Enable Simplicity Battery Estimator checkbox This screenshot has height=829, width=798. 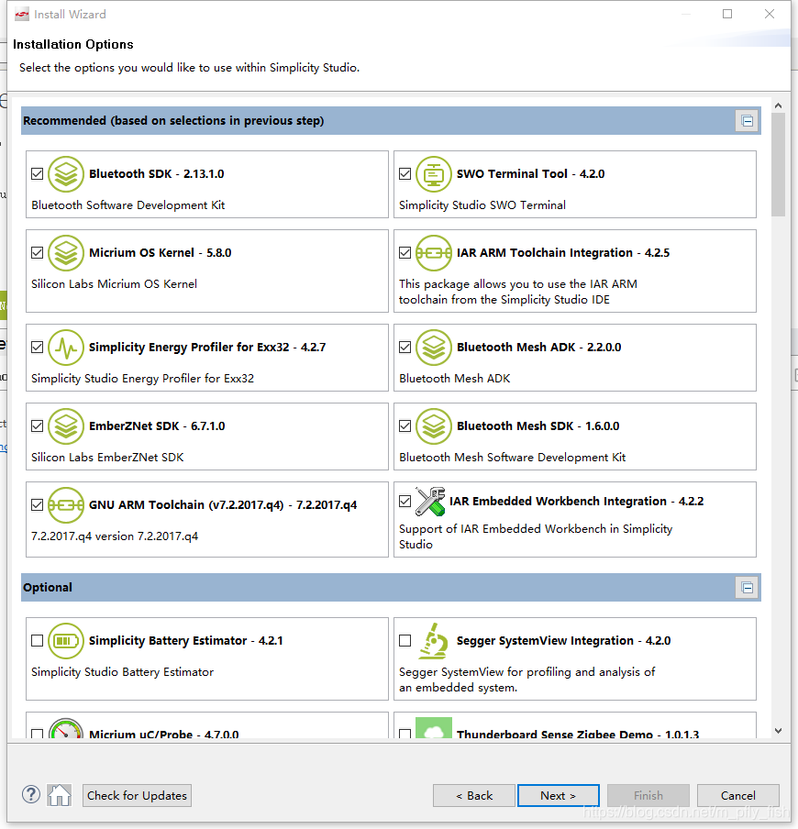click(x=37, y=641)
